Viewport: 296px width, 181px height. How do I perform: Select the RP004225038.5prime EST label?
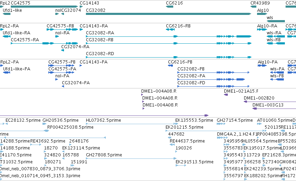pos(70,127)
